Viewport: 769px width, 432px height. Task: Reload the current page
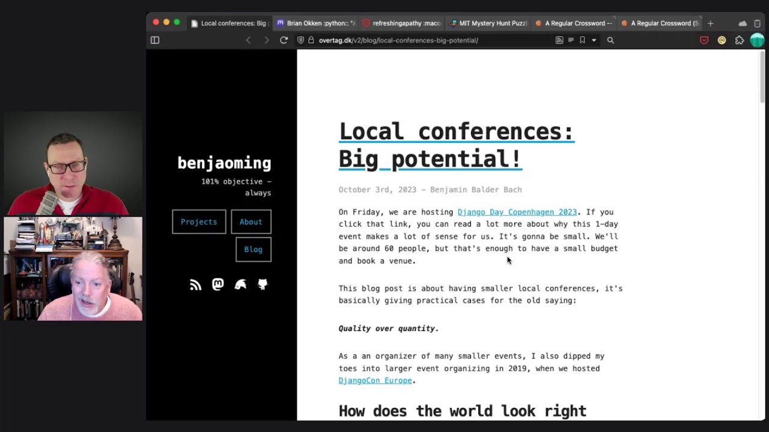coord(284,40)
